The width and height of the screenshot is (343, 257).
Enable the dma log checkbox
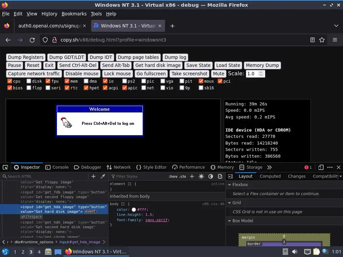[86, 81]
